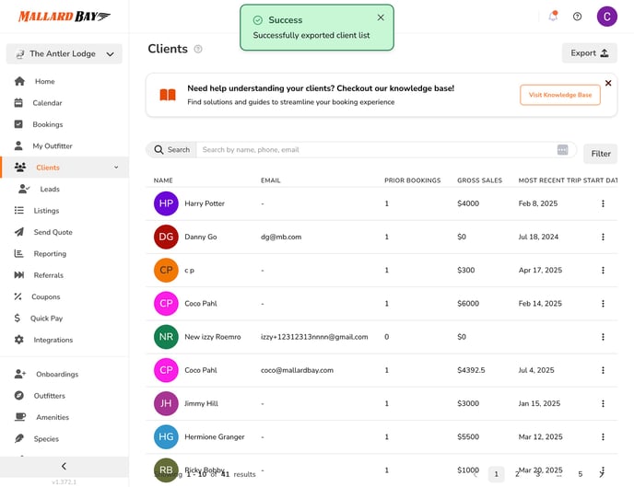Image resolution: width=634 pixels, height=487 pixels.
Task: Click the Send Quote paper plane icon
Action: coord(19,232)
